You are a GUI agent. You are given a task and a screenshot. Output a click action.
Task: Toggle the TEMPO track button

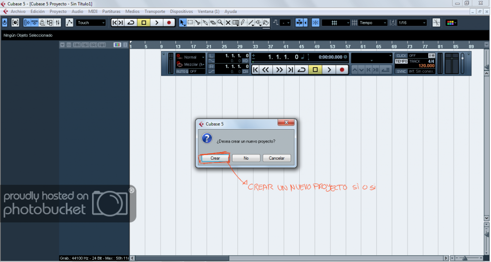pos(401,61)
